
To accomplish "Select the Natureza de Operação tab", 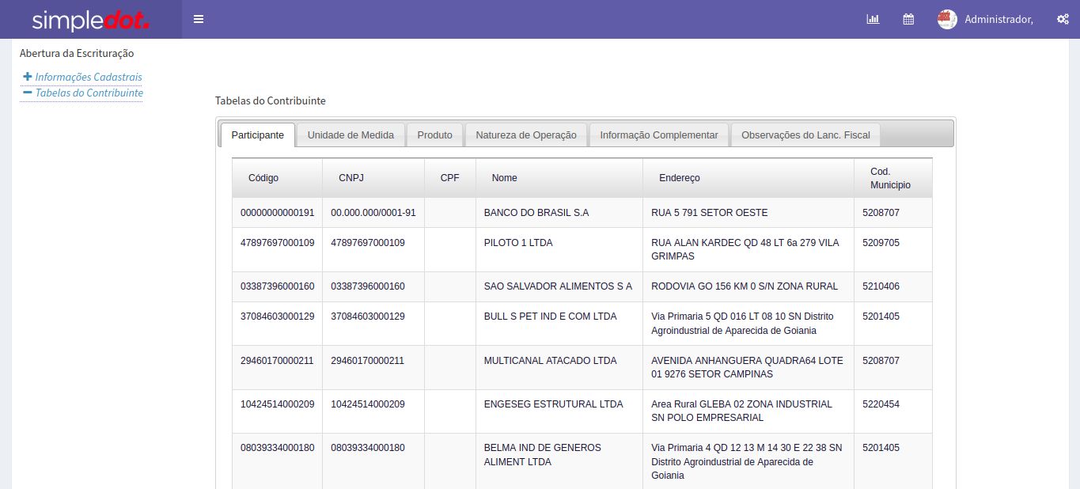I will (x=525, y=135).
